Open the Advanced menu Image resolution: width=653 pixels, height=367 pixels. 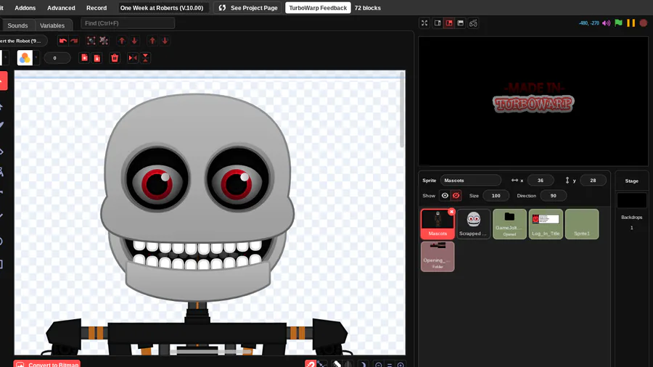click(x=61, y=8)
